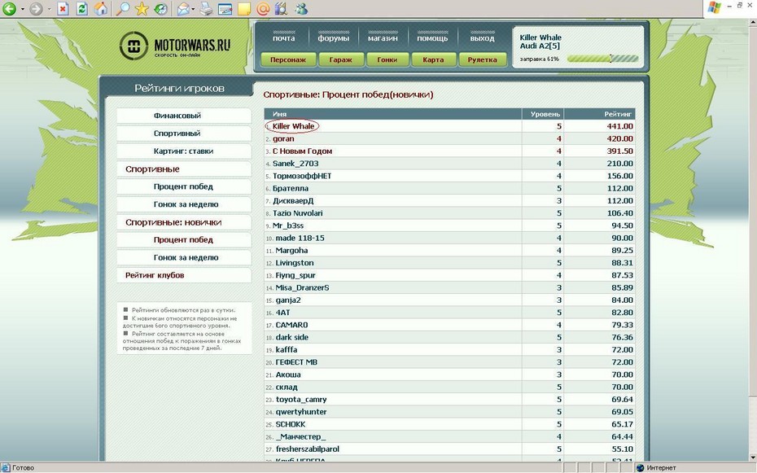This screenshot has height=473, width=757.
Task: Open player Misa_DranzerS profile
Action: [302, 287]
